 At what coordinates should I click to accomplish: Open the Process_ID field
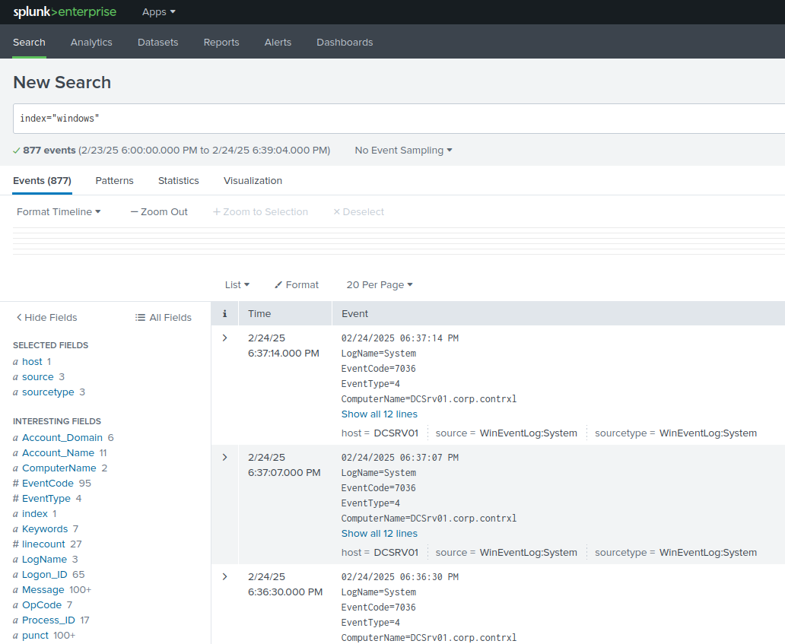click(49, 620)
